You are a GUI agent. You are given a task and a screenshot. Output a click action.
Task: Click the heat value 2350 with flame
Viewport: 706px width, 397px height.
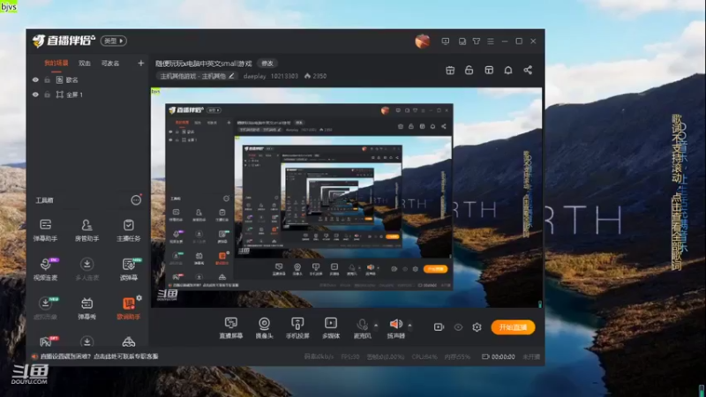pyautogui.click(x=315, y=76)
